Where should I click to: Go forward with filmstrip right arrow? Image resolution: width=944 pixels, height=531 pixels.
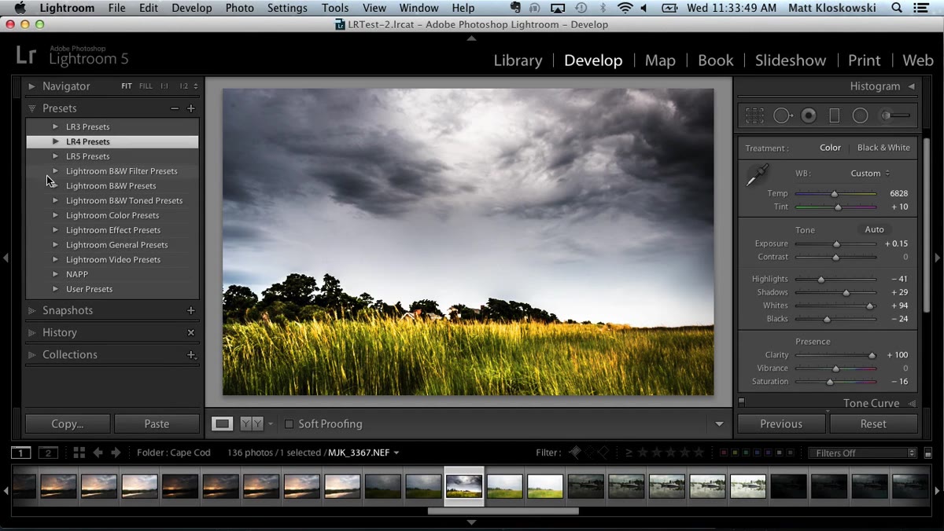coord(116,452)
